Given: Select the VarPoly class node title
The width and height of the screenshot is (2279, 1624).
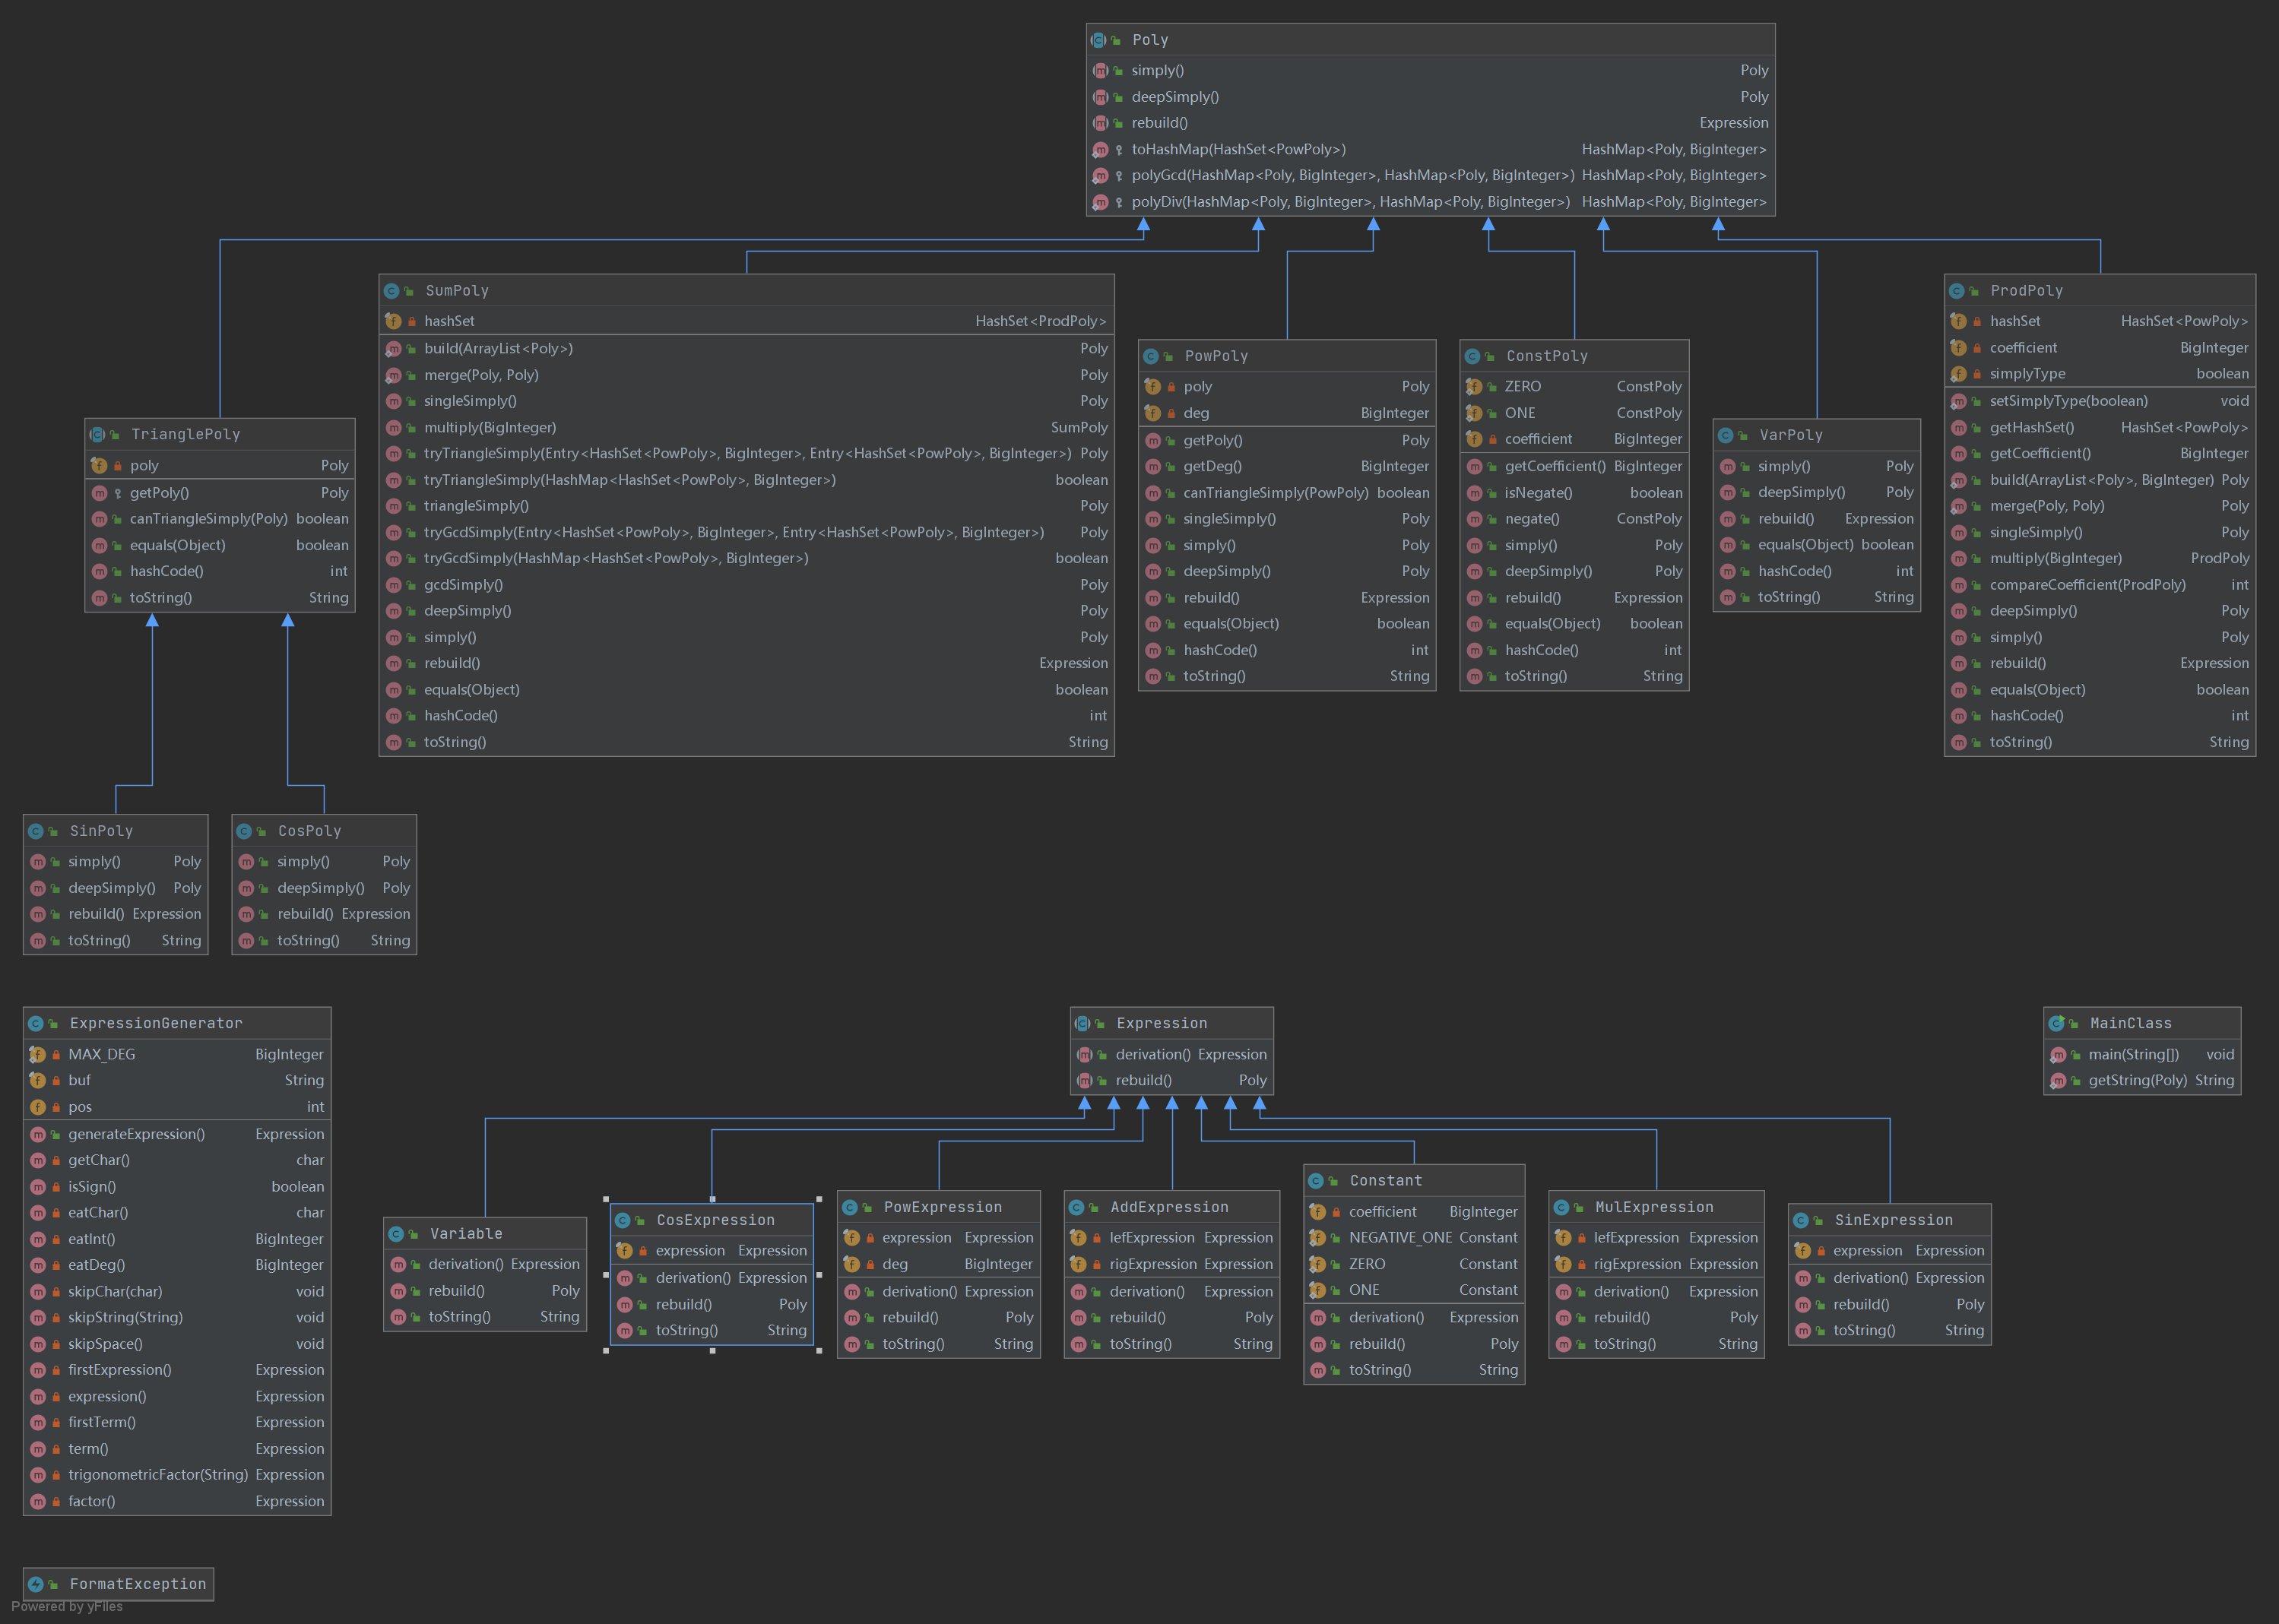Looking at the screenshot, I should click(1790, 435).
